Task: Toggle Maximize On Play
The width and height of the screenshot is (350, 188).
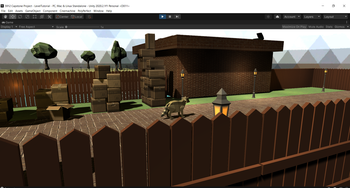Action: pos(294,27)
